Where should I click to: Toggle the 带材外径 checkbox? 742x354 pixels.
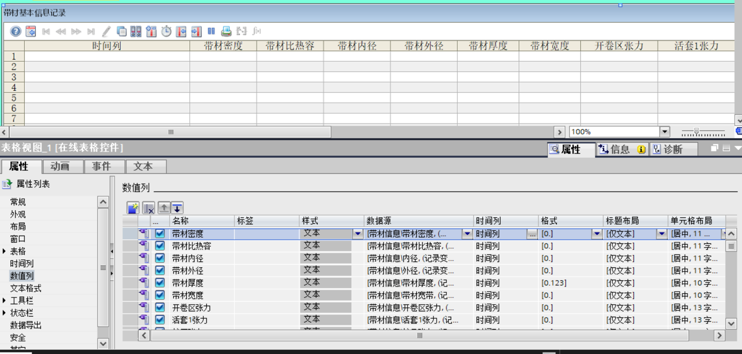coord(160,271)
